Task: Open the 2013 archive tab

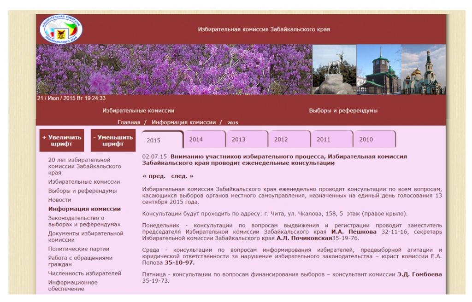Action: coord(238,139)
